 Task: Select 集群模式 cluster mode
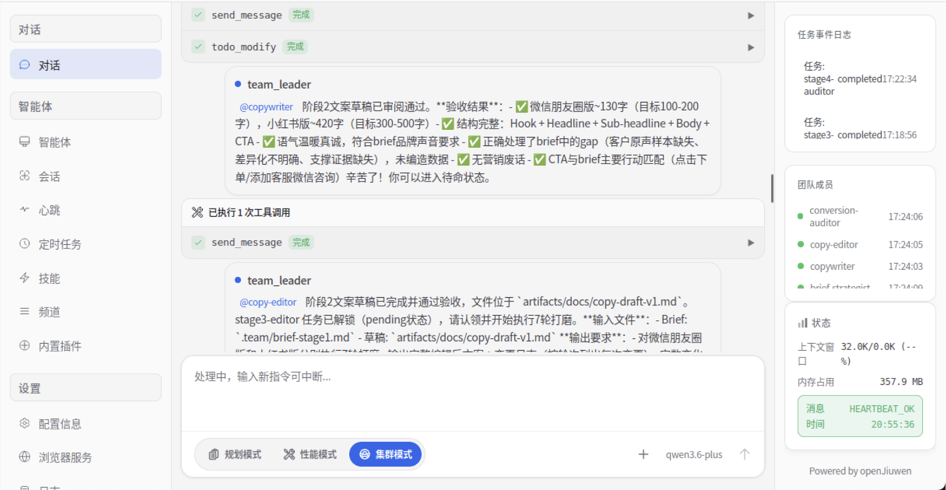coord(385,454)
